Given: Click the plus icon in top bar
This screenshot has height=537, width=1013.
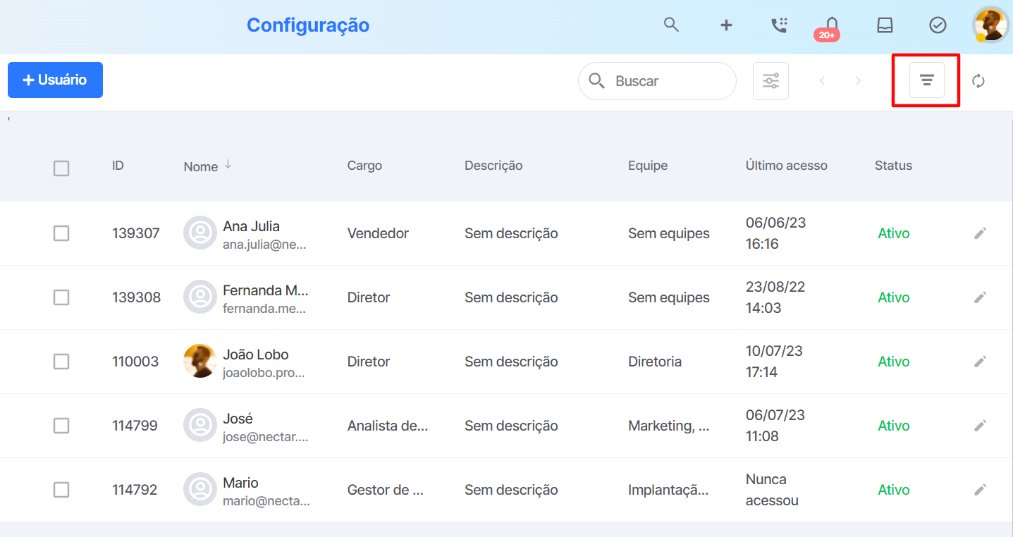Looking at the screenshot, I should (x=726, y=25).
